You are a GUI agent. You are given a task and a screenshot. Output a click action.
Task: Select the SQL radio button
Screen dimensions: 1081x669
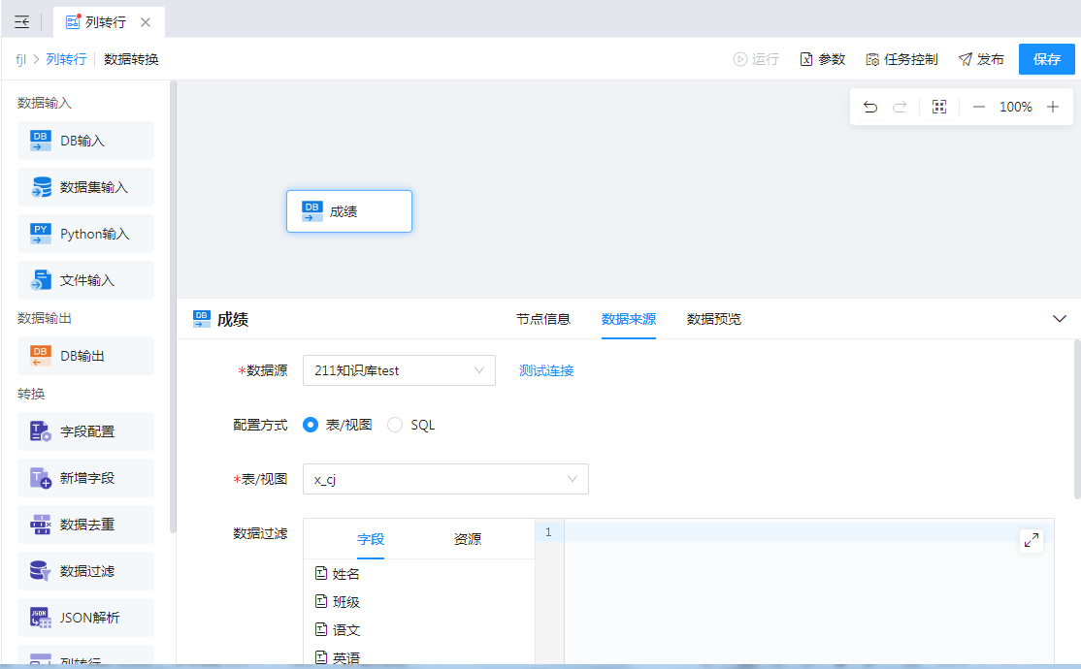(395, 425)
